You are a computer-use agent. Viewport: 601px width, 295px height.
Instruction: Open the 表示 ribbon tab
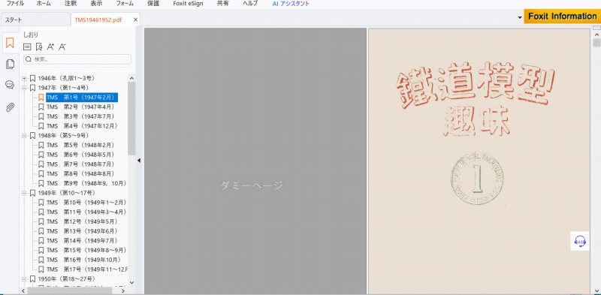click(x=96, y=4)
